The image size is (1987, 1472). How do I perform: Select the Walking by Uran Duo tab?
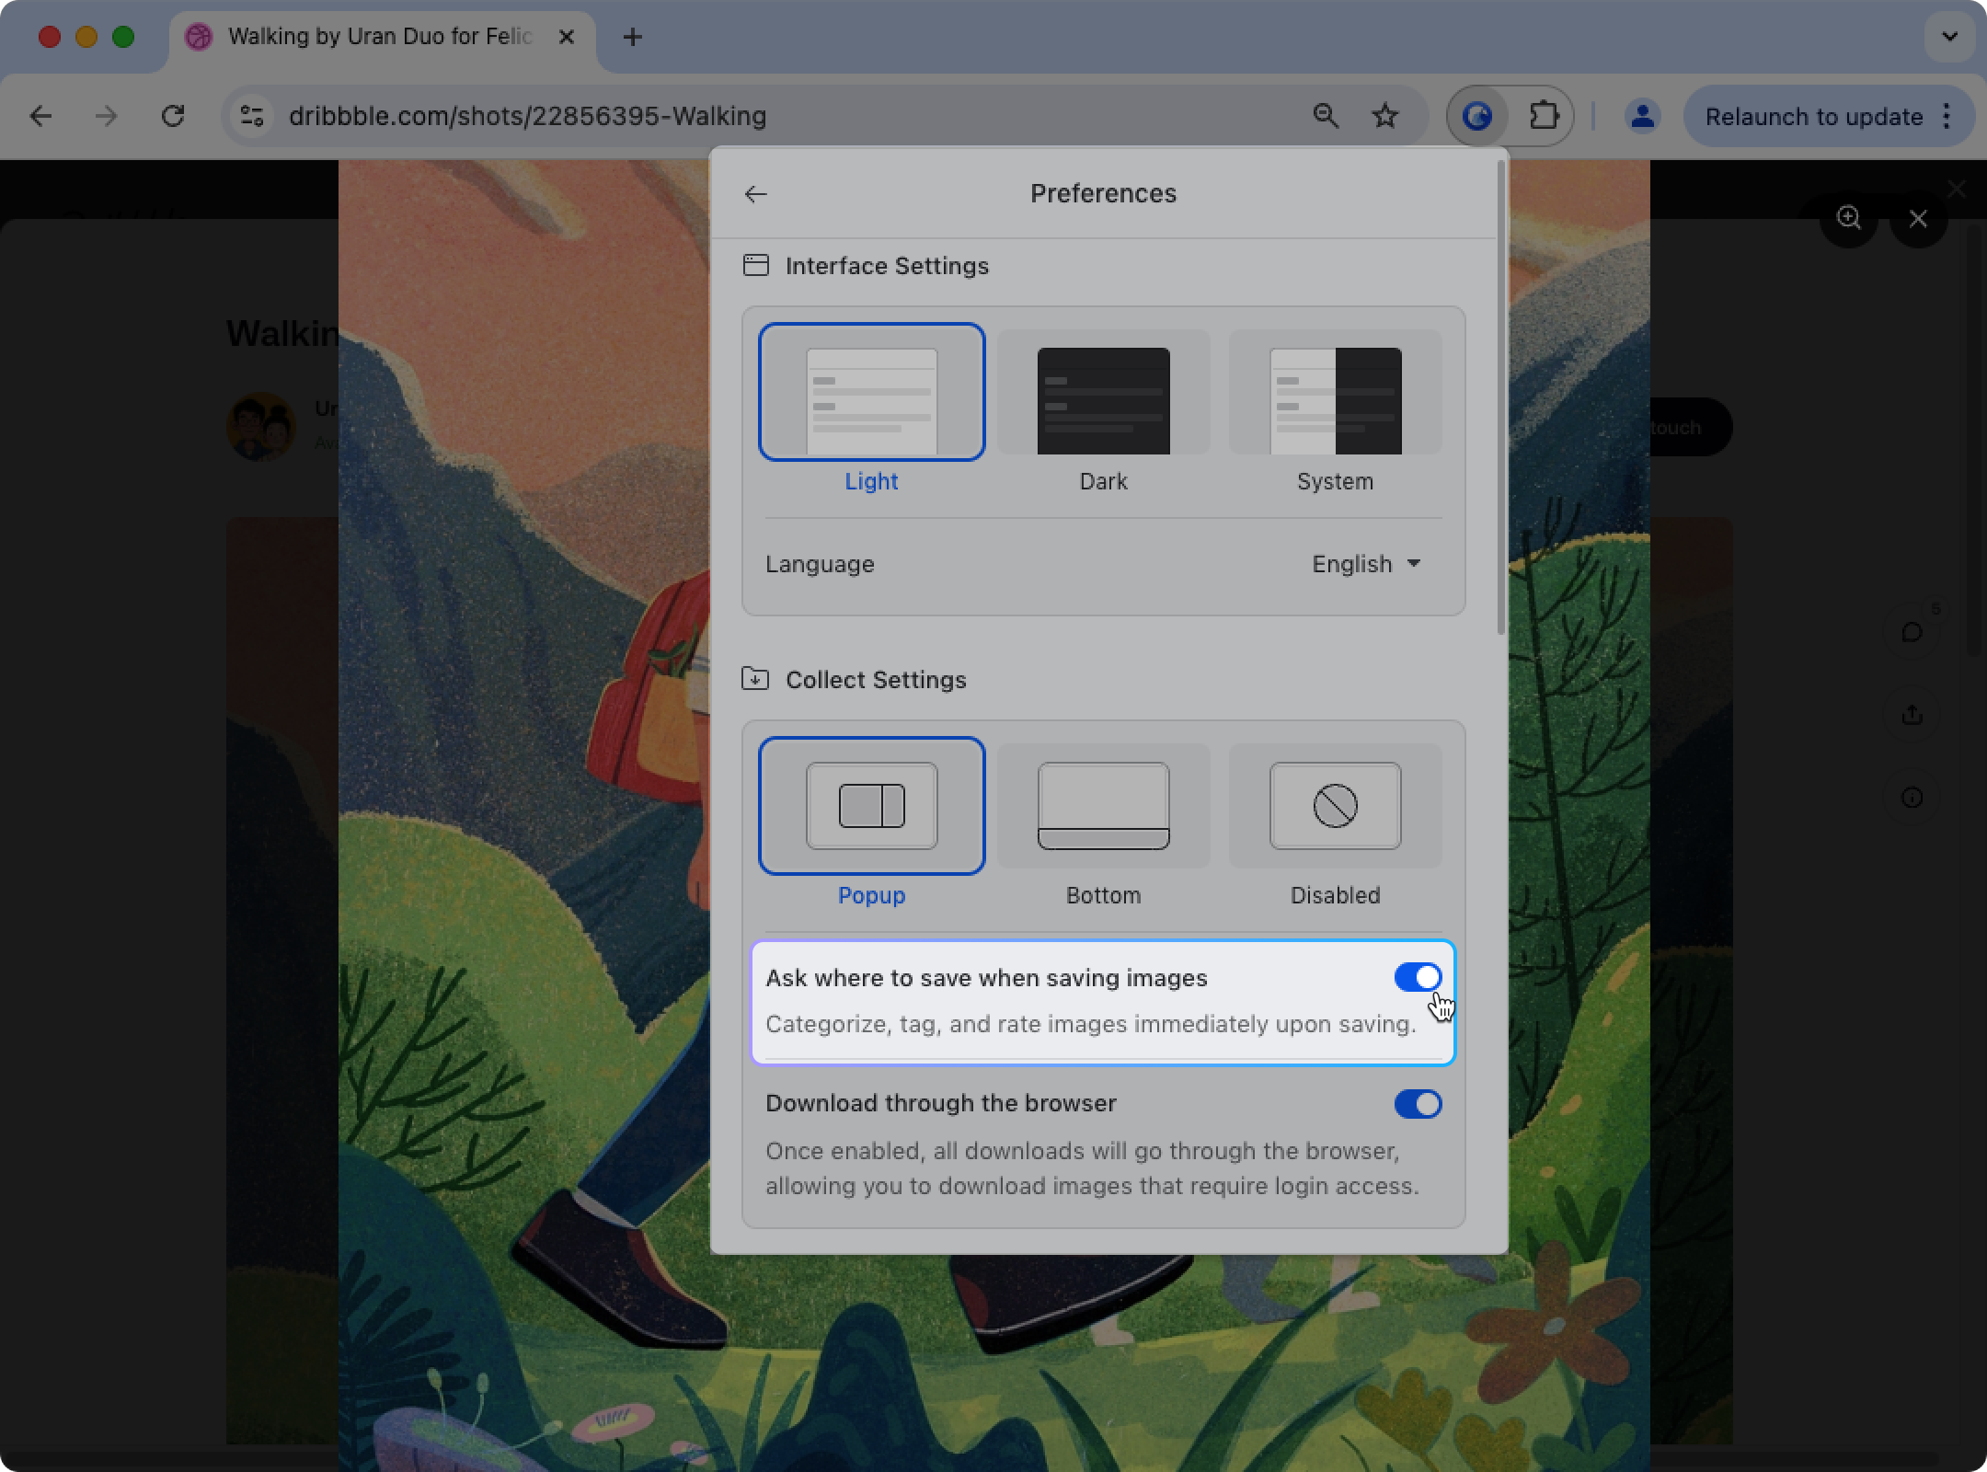tap(380, 37)
